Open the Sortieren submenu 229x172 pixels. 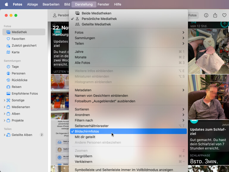[128, 109]
